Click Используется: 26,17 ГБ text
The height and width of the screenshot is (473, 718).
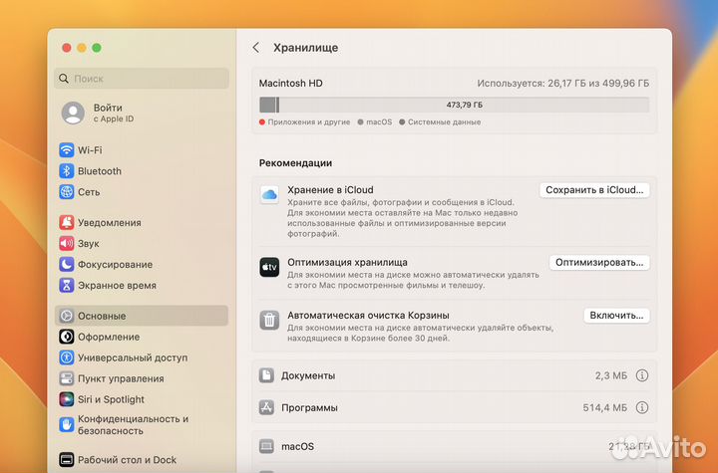(x=562, y=84)
